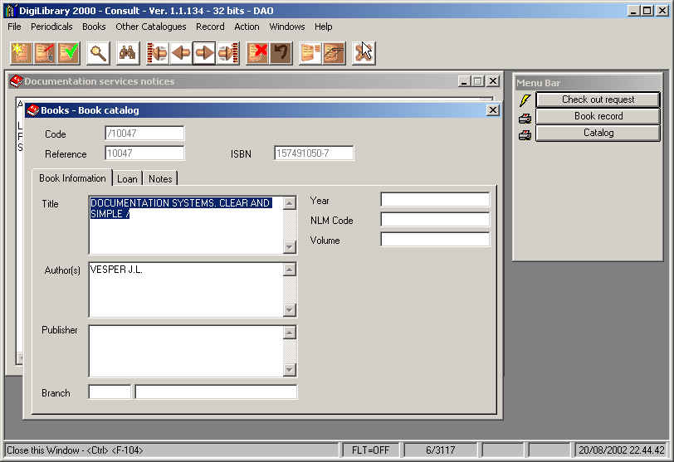Click into the Author(s) text area
674x462 pixels.
tap(186, 289)
